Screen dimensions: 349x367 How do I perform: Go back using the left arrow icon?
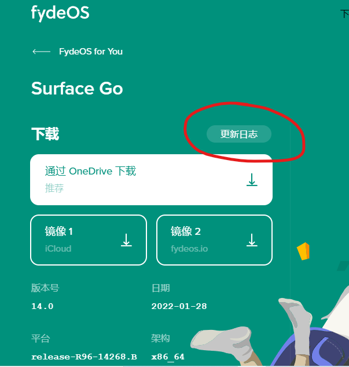(41, 52)
